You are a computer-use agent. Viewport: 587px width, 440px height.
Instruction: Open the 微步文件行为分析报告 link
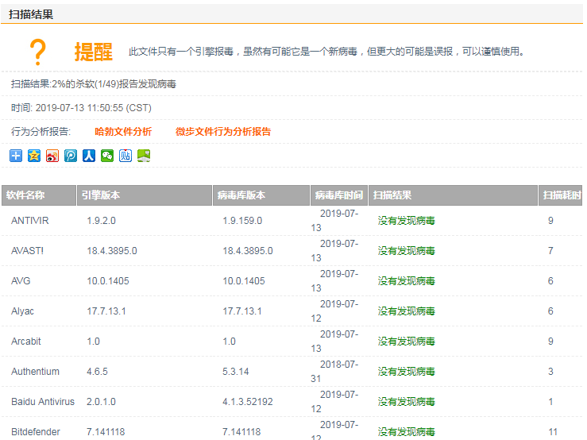click(223, 132)
